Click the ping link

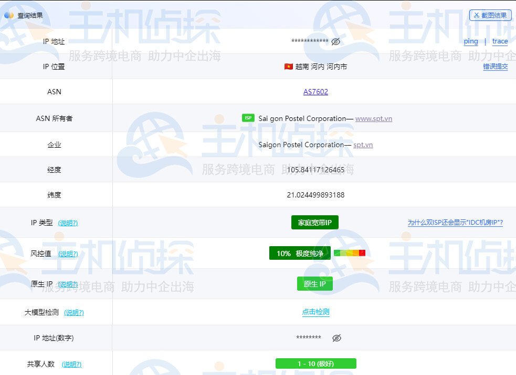click(471, 41)
